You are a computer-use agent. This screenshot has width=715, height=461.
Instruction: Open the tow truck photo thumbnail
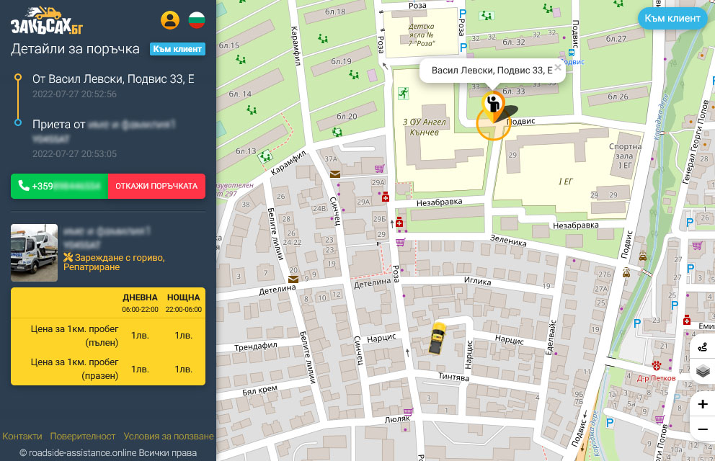pos(34,252)
